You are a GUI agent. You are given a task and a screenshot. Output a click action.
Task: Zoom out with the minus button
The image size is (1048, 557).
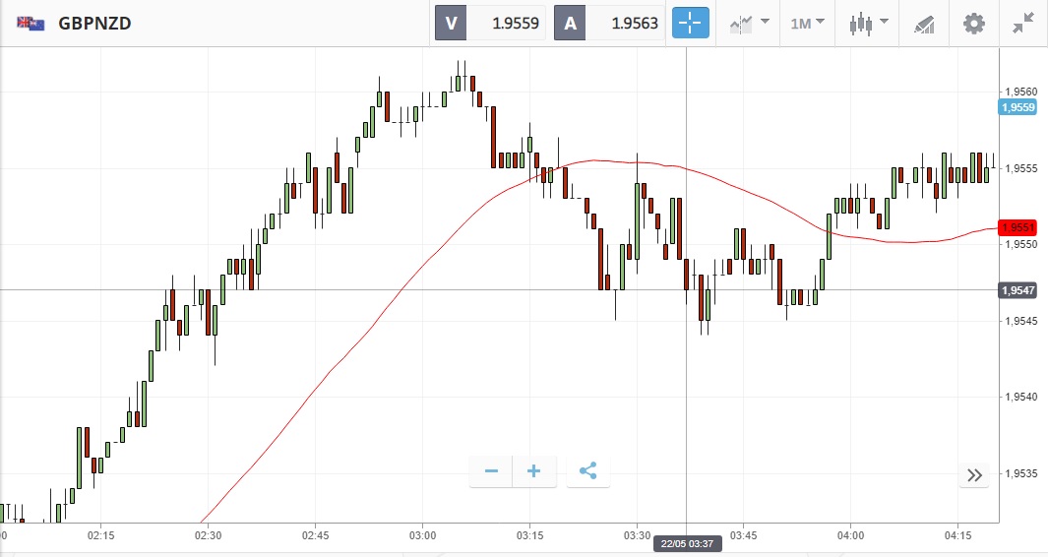click(491, 471)
